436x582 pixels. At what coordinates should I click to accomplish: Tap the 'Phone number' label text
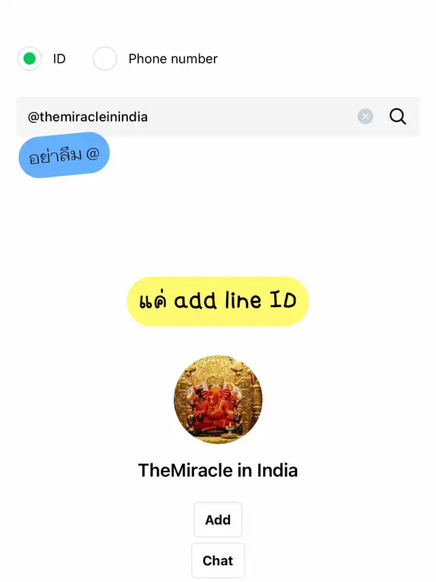(x=173, y=59)
